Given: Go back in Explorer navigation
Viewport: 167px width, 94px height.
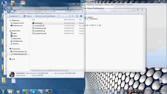Looking at the screenshot, I should 9,11.
